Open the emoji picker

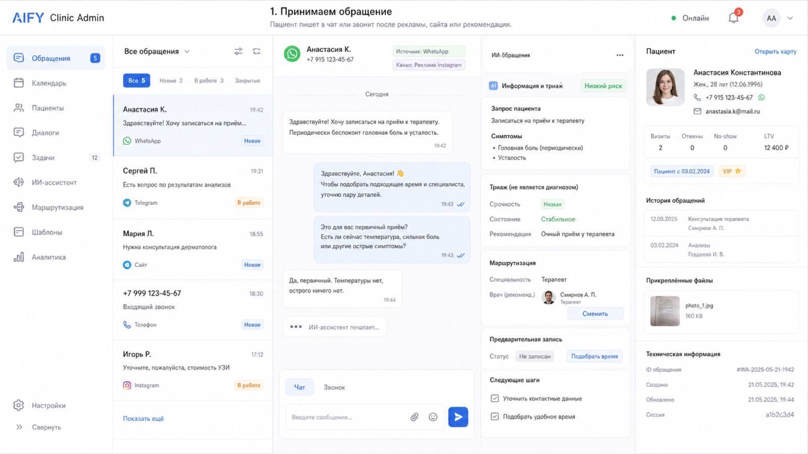tap(433, 417)
